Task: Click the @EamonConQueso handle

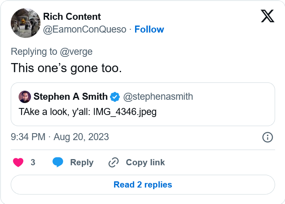Action: coord(84,29)
